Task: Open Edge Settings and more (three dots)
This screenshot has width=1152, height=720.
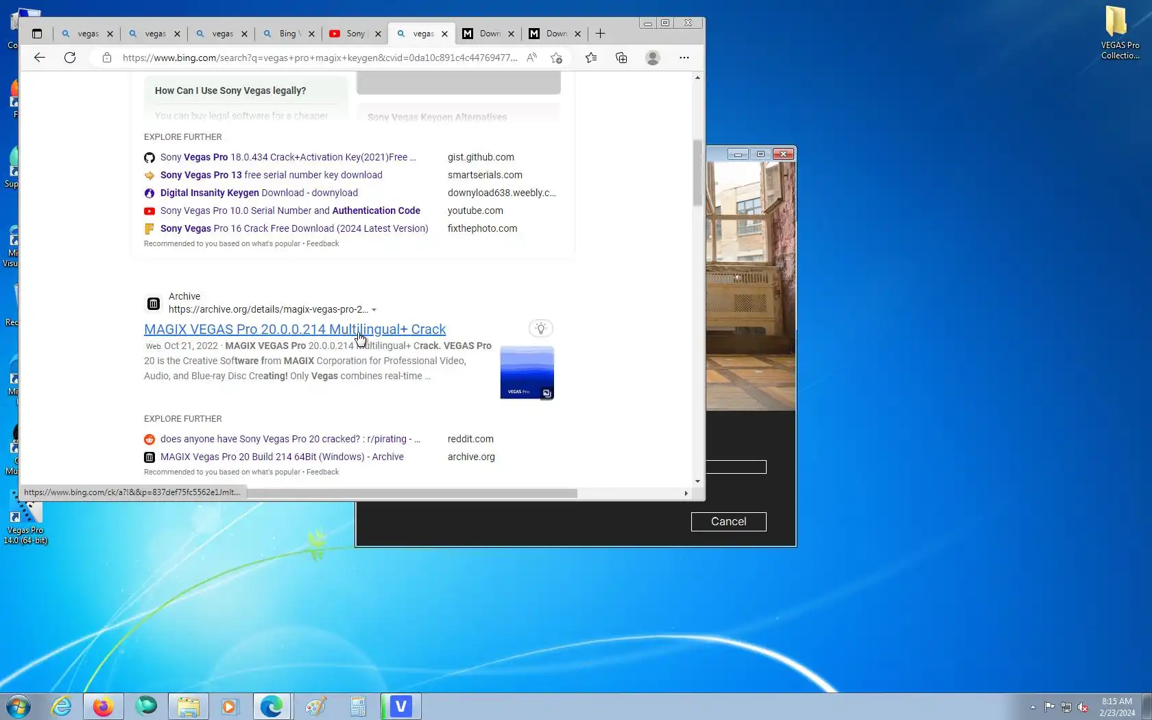Action: [x=684, y=58]
